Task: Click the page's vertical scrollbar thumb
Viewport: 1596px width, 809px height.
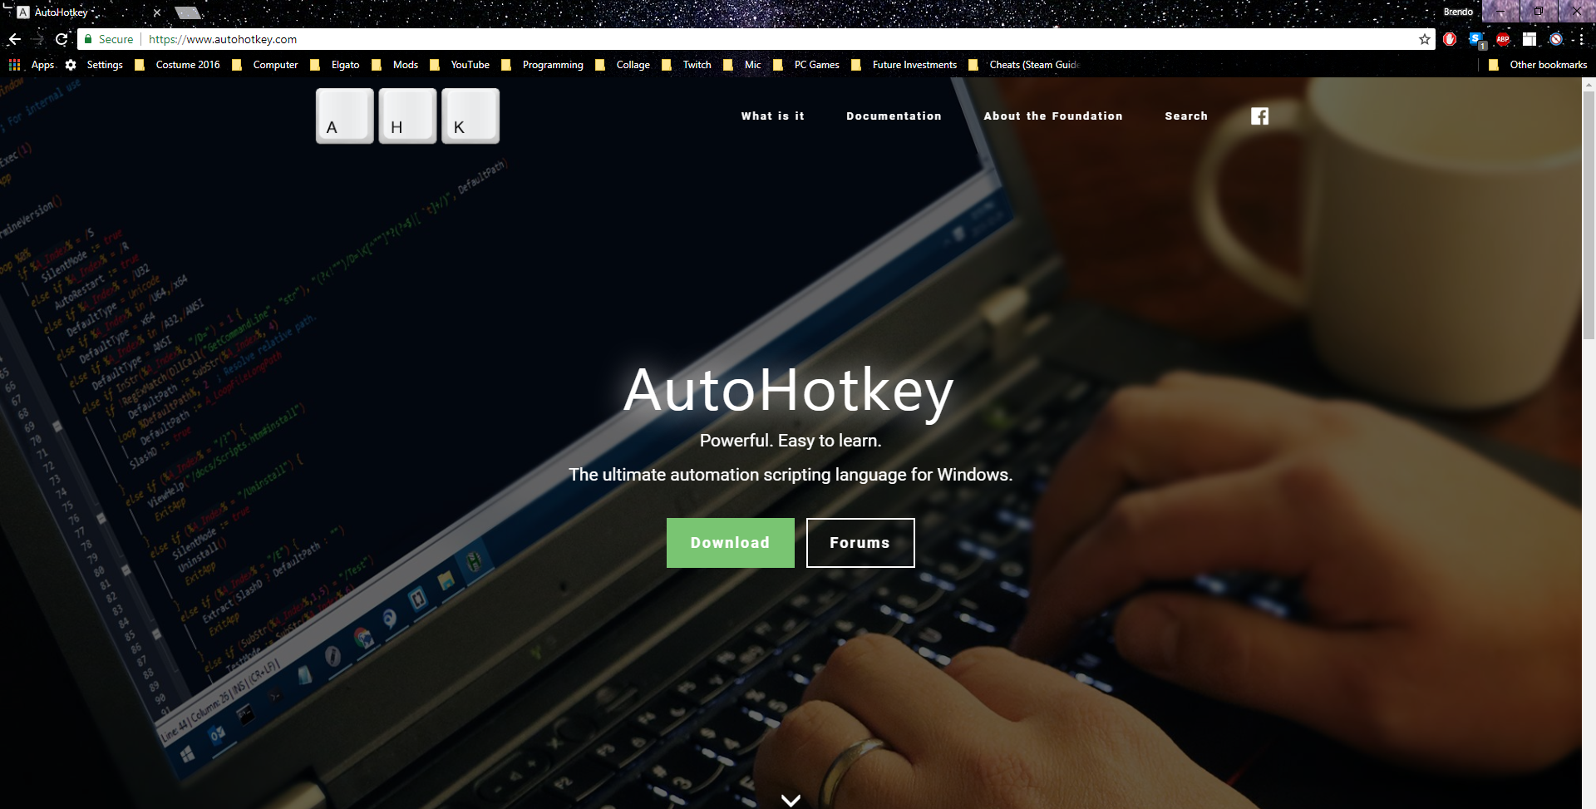Action: point(1589,215)
